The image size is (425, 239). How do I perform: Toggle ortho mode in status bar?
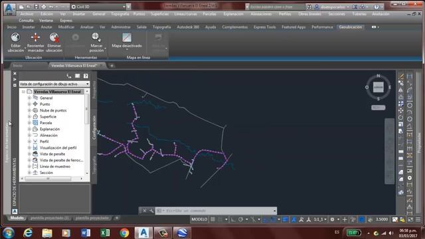point(233,220)
